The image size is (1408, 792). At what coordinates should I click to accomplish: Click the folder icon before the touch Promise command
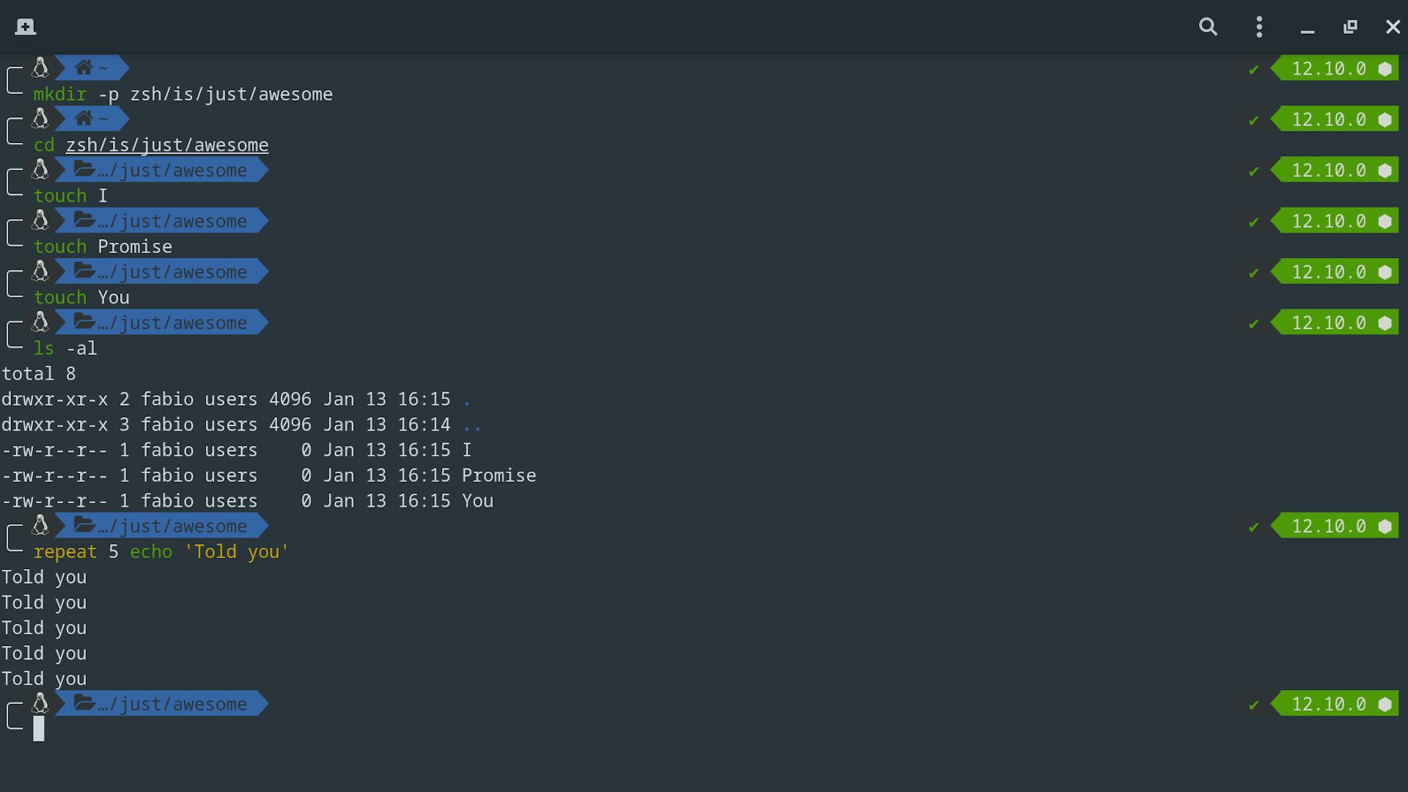pos(83,221)
